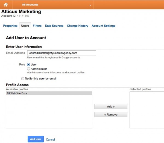
Task: Enable Notify this user by email
Action: click(x=23, y=79)
